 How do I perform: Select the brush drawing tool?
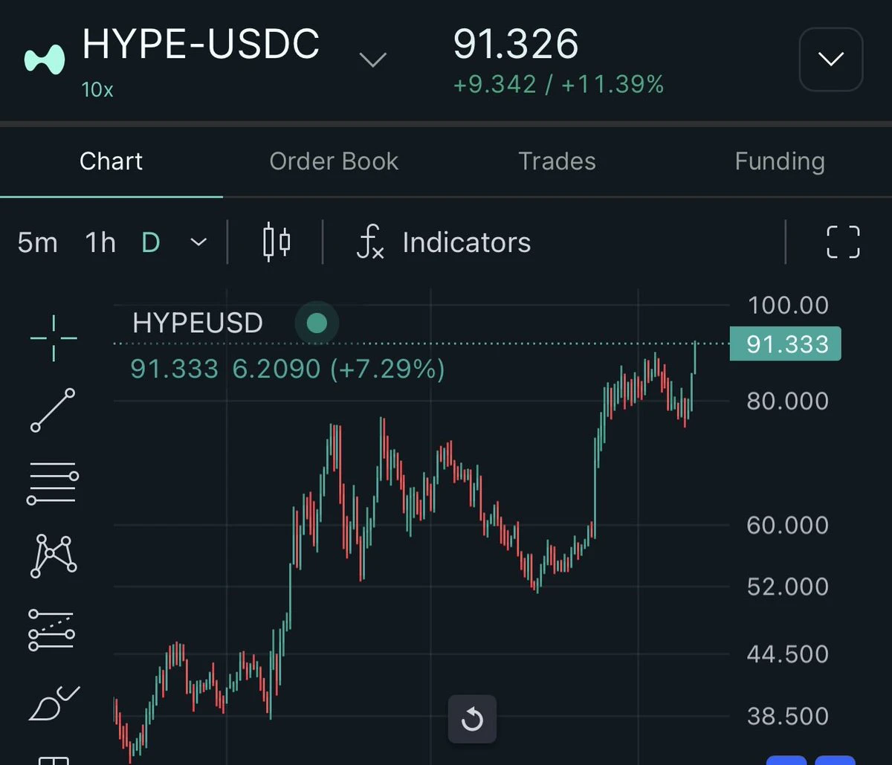tap(54, 704)
